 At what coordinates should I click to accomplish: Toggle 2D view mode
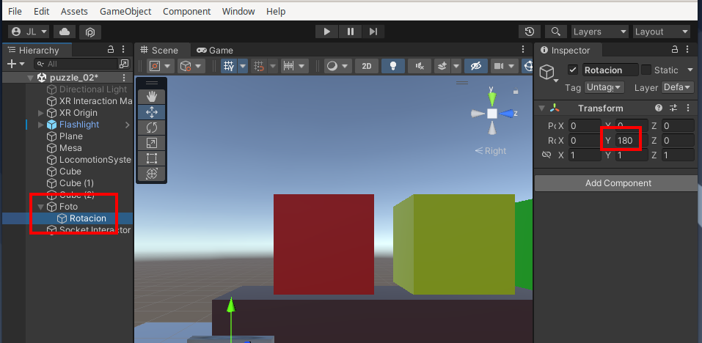pos(367,66)
